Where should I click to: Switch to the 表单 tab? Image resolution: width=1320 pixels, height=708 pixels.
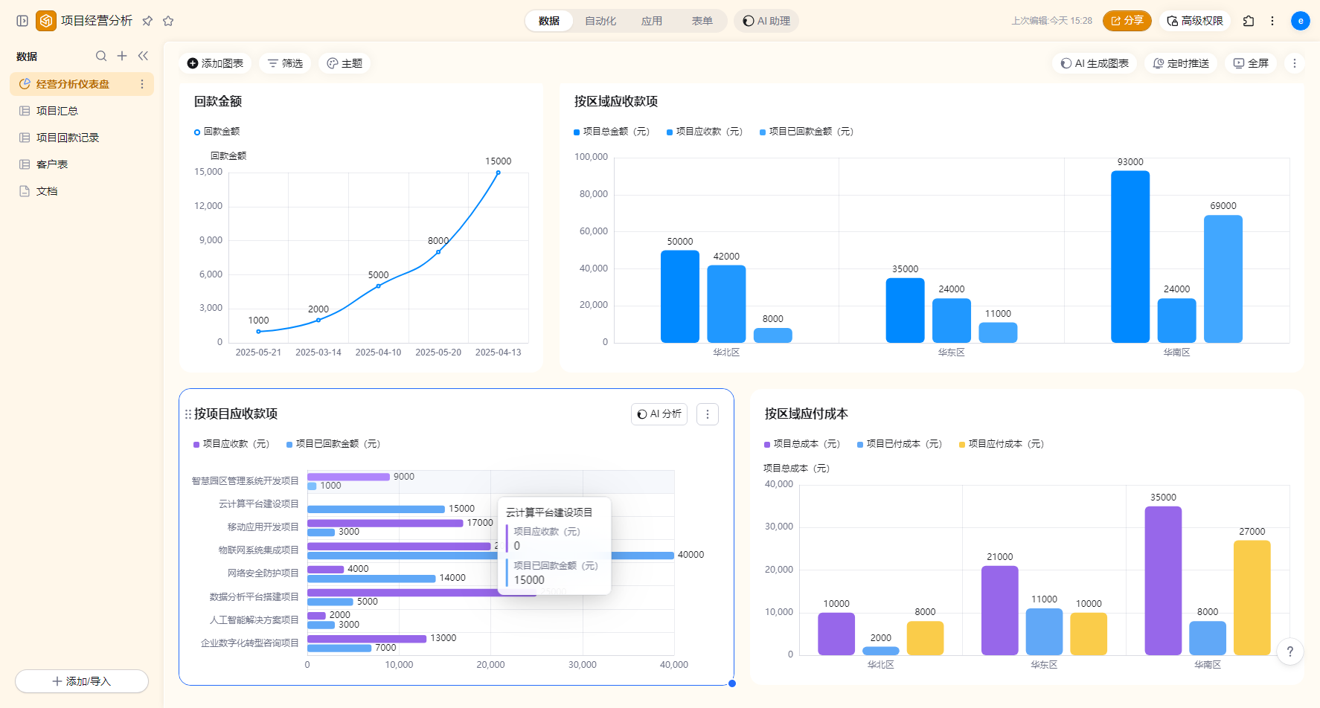point(702,21)
